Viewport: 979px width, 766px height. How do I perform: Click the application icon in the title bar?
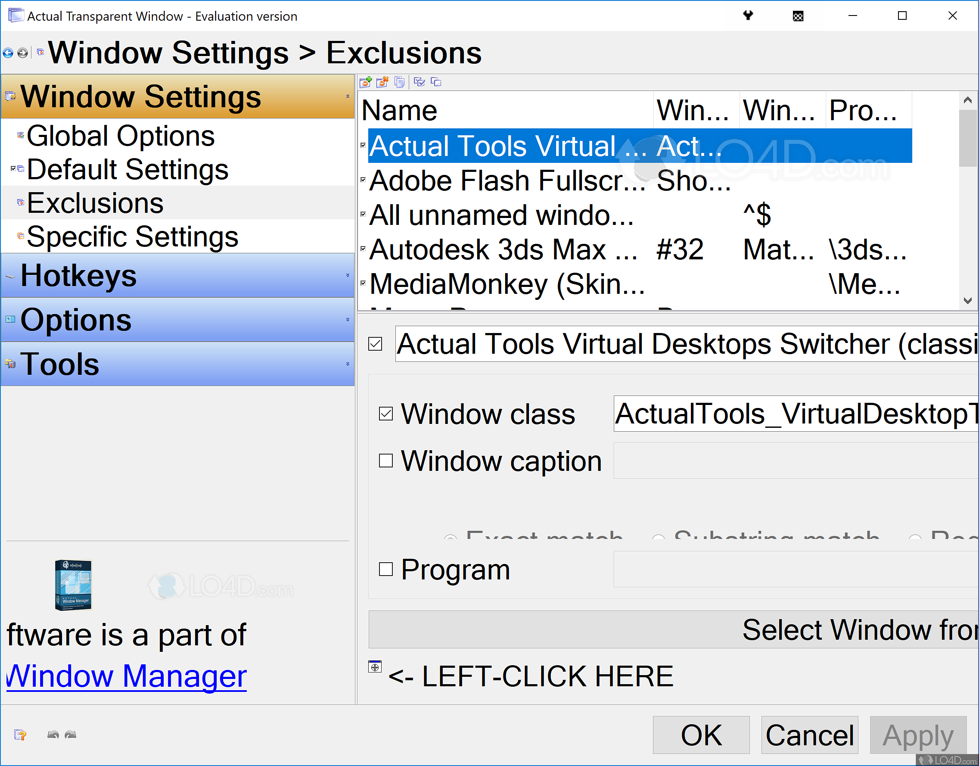[x=16, y=16]
